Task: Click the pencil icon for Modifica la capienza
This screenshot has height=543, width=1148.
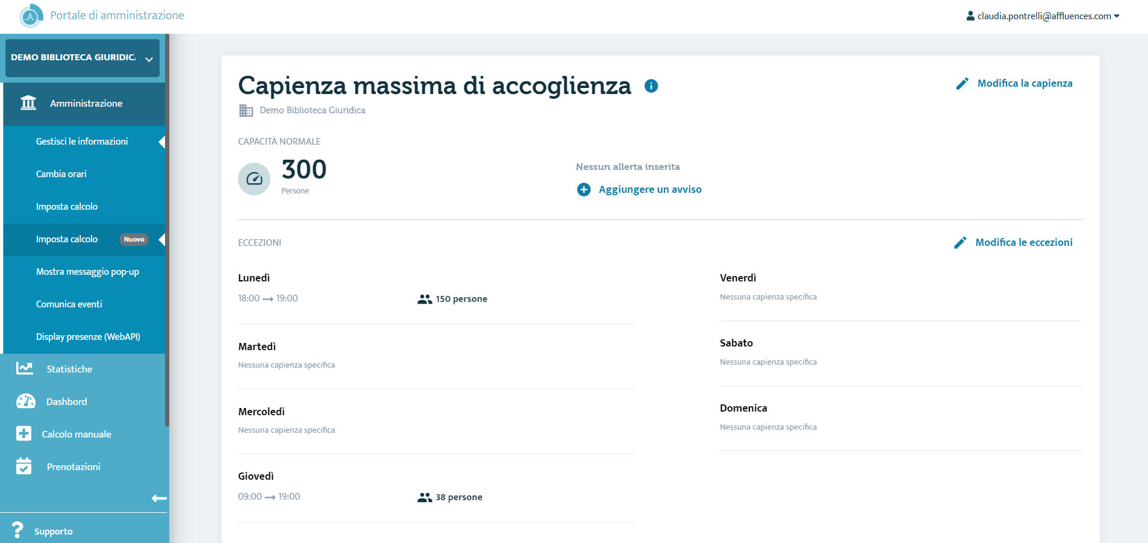Action: pos(962,84)
